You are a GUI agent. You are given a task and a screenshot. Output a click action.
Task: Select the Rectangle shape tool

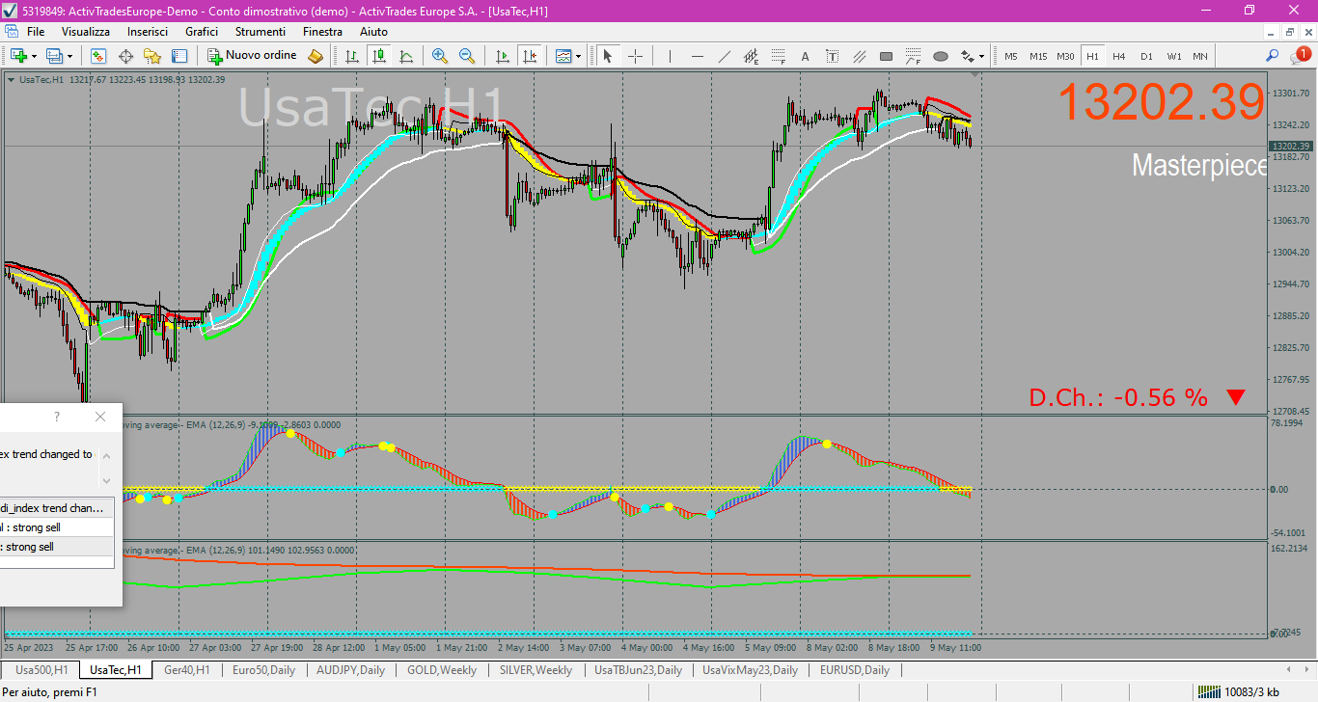[886, 56]
